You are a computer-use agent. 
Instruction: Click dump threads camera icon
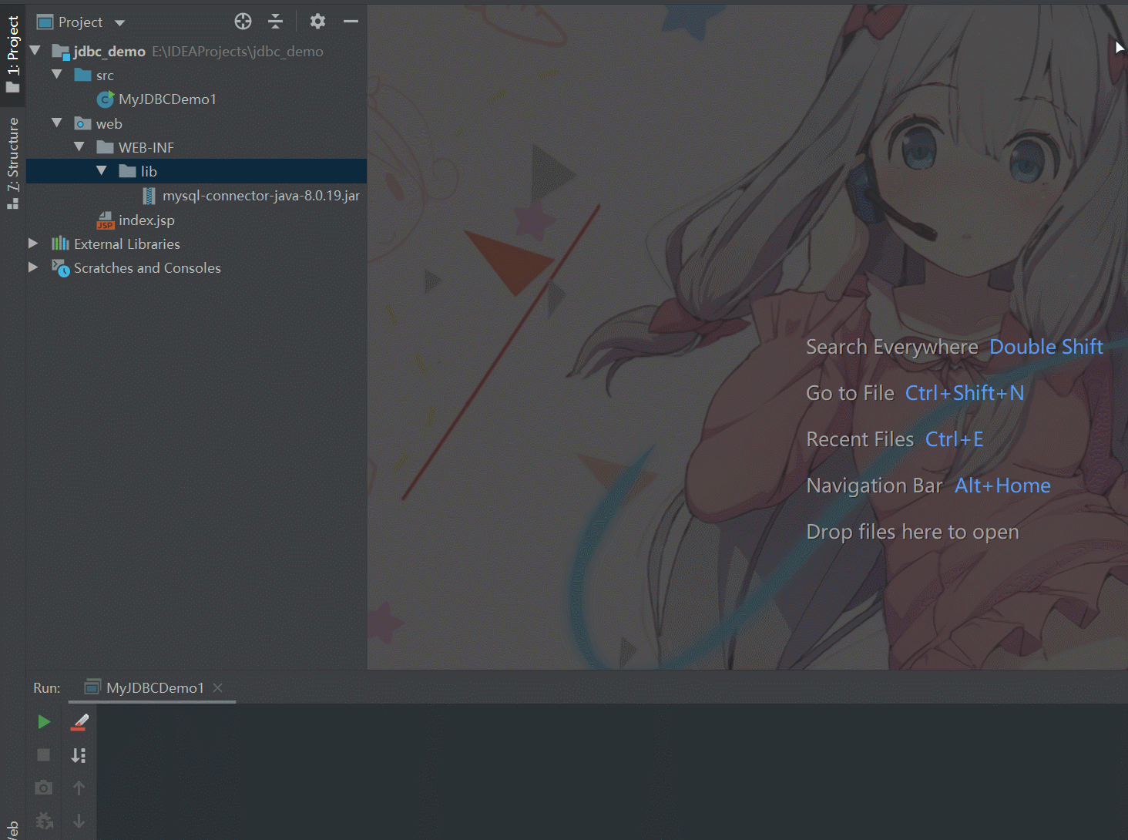coord(44,788)
